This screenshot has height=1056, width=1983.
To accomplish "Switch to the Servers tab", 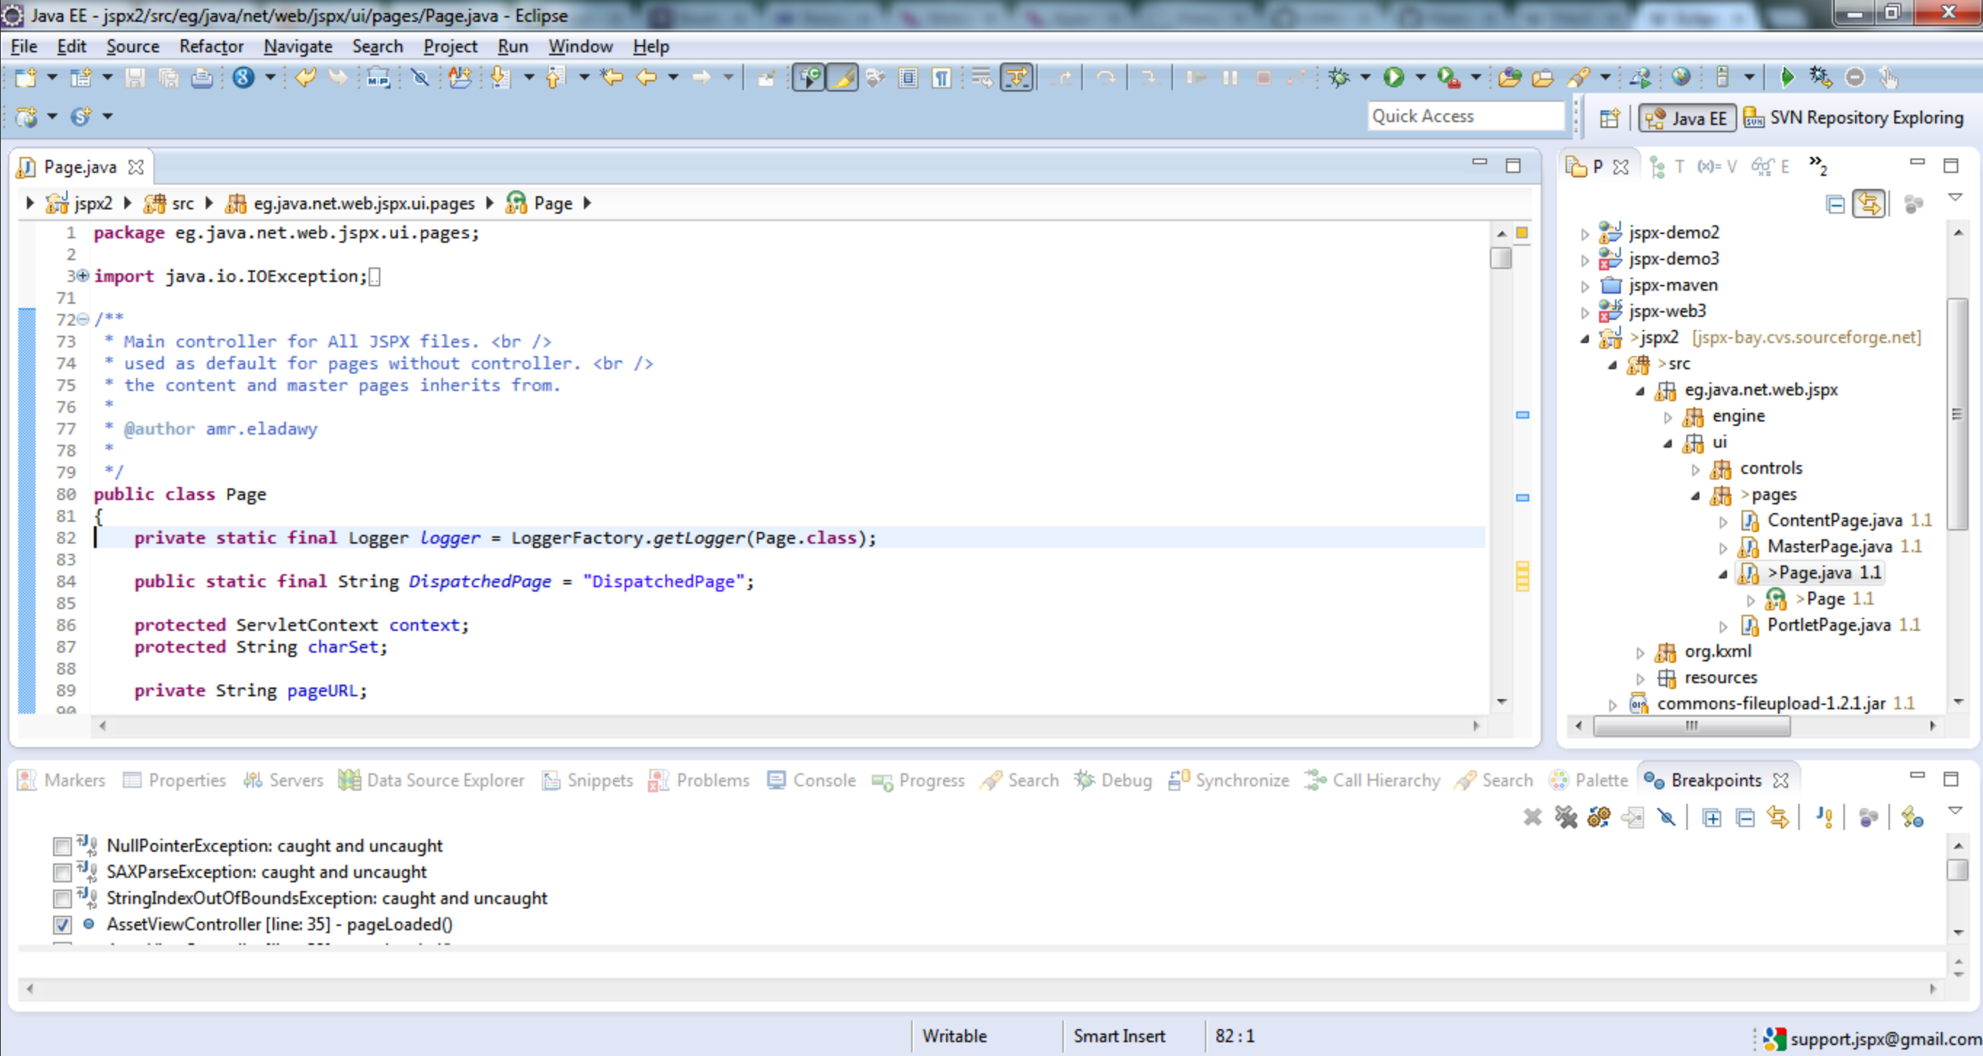I will click(x=284, y=780).
